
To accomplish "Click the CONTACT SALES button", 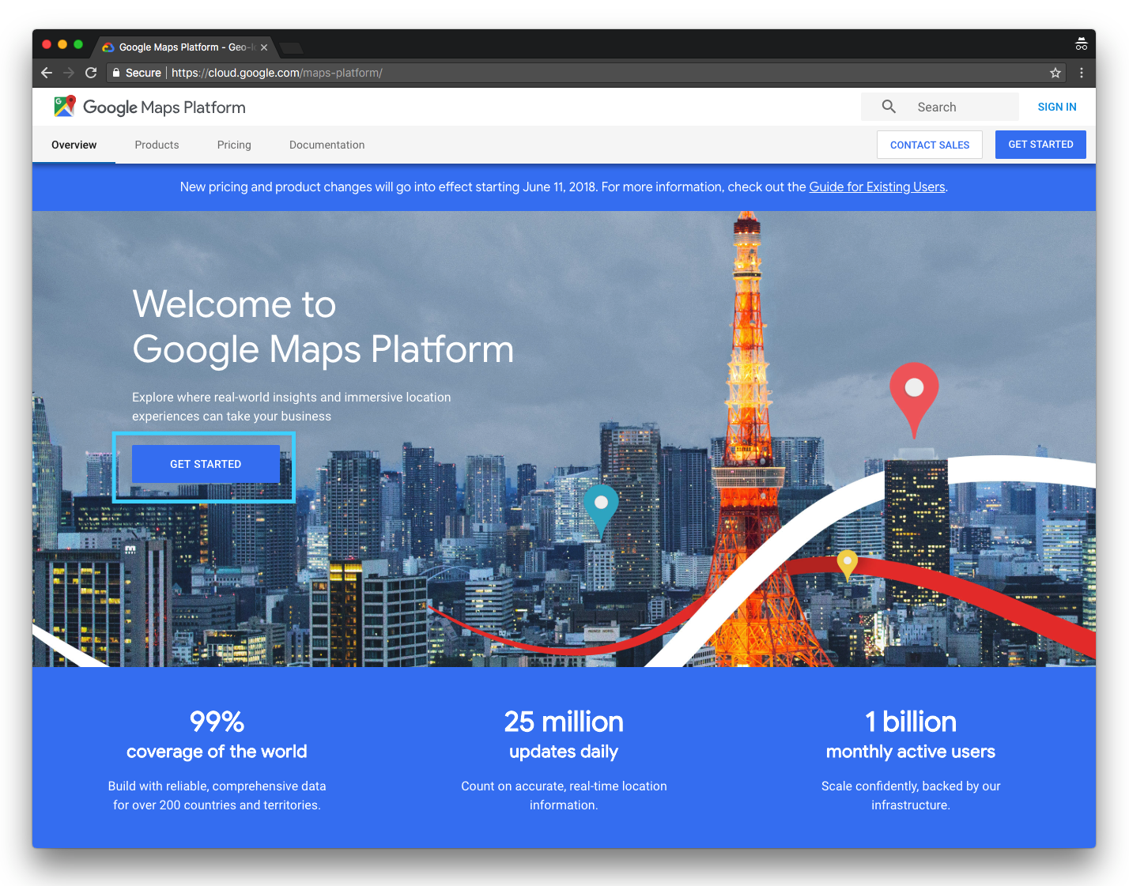I will click(930, 145).
